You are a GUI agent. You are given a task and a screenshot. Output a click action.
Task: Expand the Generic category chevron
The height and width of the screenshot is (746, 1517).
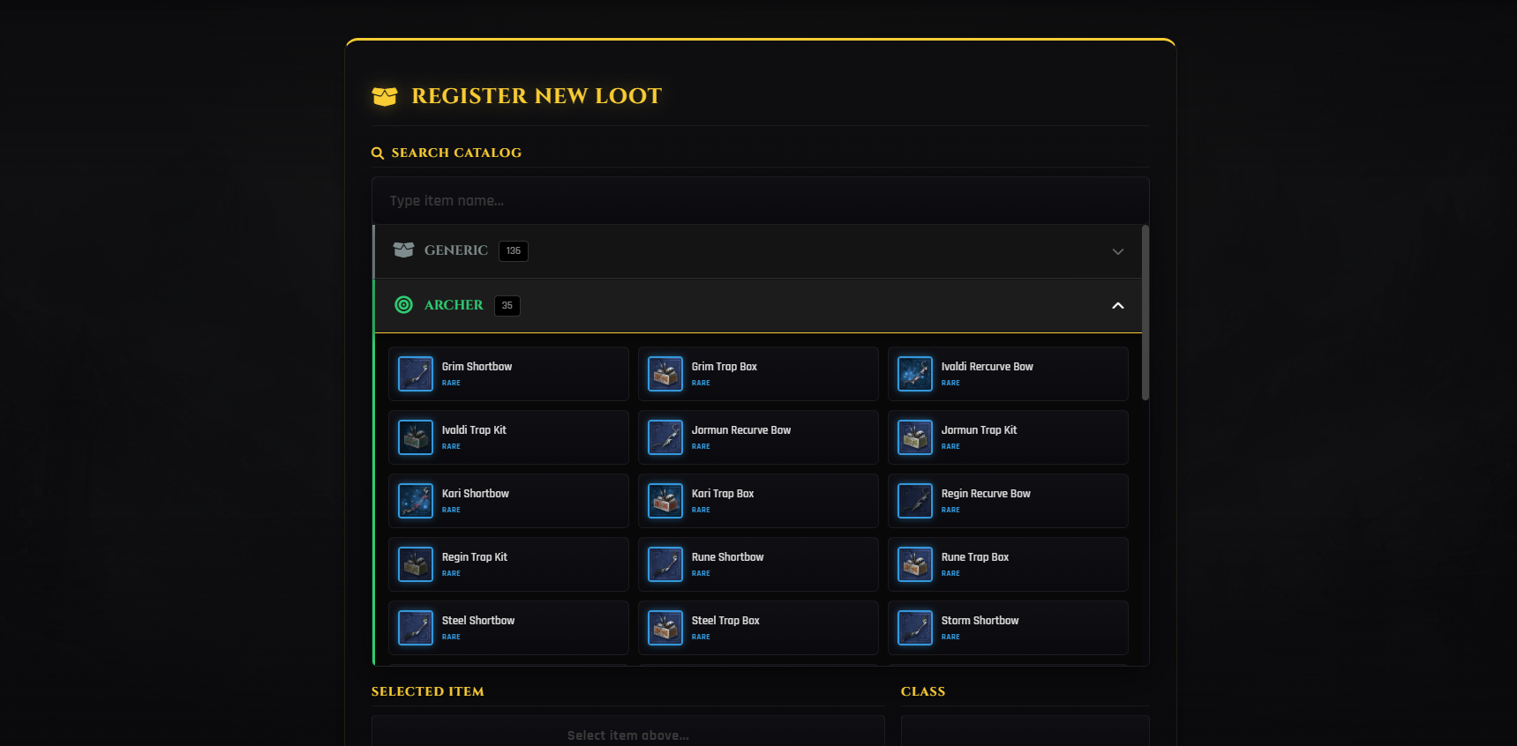(x=1117, y=251)
